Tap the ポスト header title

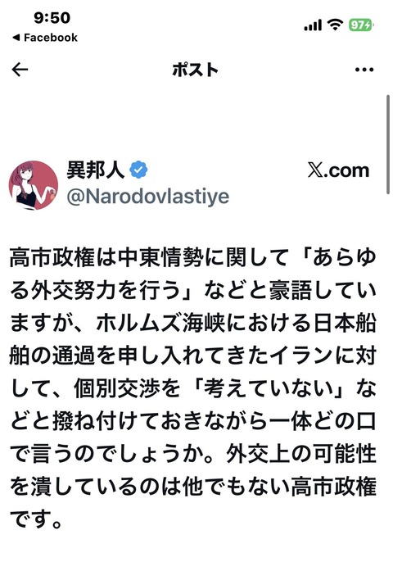tap(196, 70)
